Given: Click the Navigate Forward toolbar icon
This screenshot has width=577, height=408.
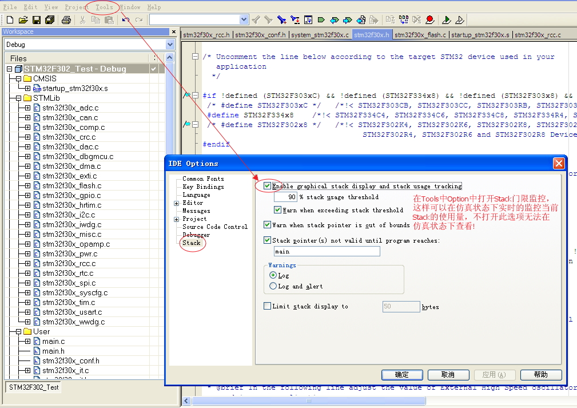Looking at the screenshot, I should coord(374,20).
